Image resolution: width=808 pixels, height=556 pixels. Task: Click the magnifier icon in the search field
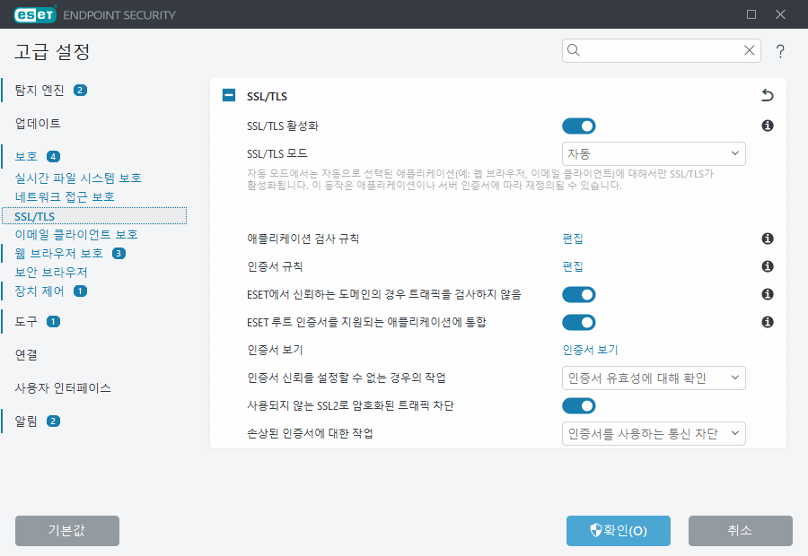pyautogui.click(x=574, y=50)
